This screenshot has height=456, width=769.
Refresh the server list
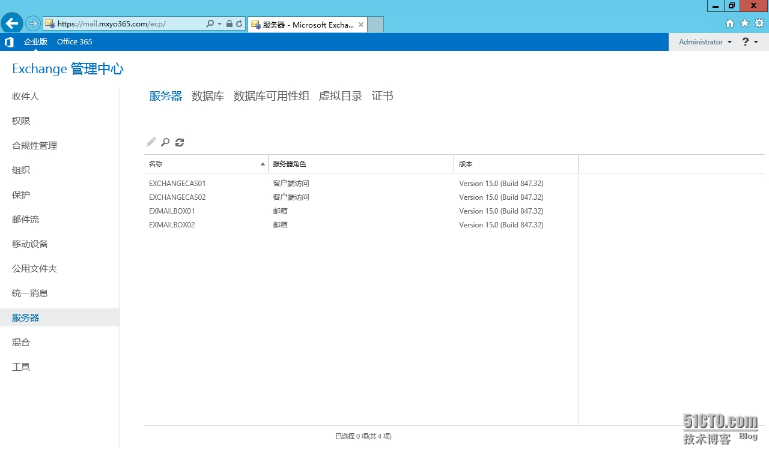180,142
